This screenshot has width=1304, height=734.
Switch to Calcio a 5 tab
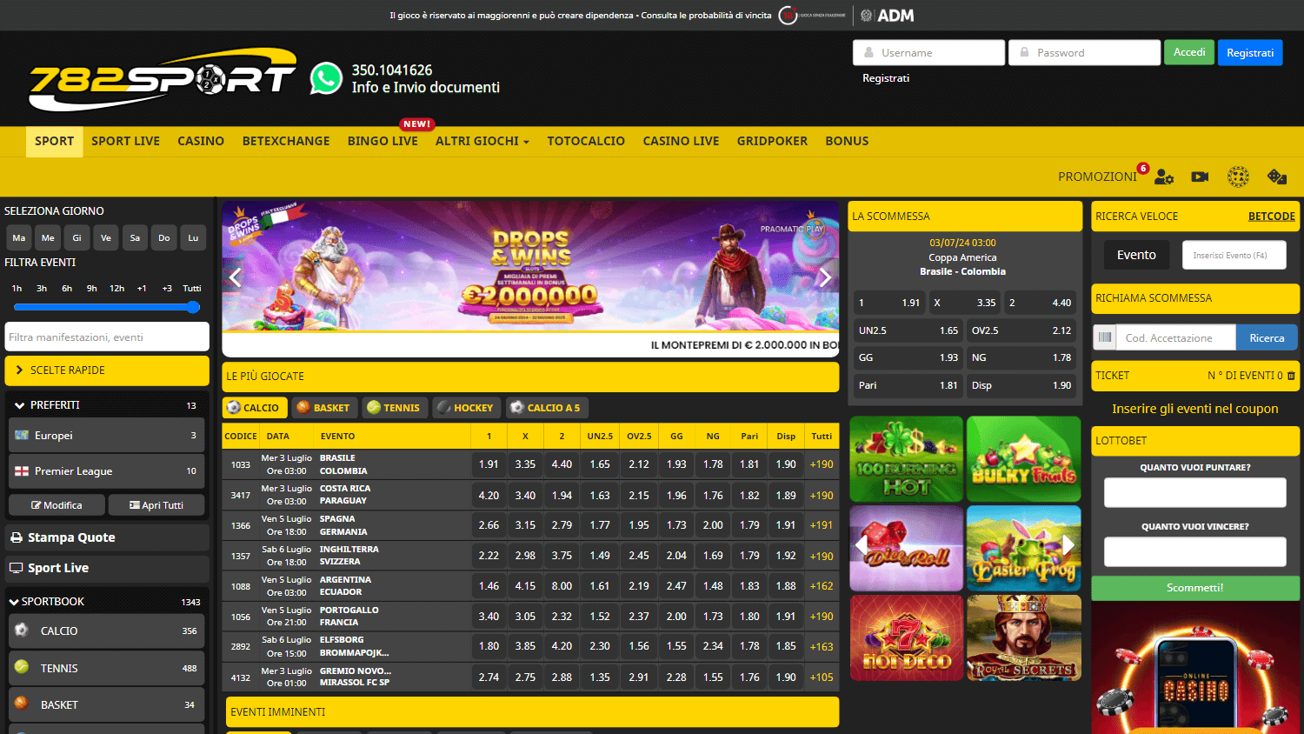(546, 407)
